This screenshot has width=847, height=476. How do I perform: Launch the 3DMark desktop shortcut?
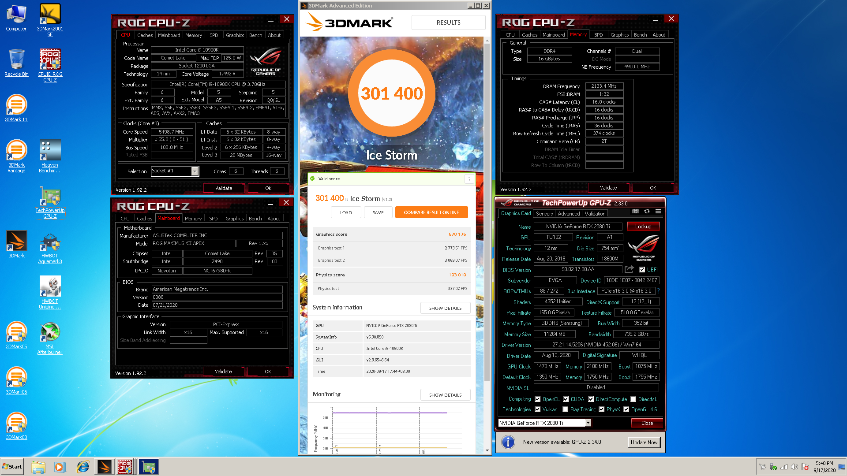(16, 244)
